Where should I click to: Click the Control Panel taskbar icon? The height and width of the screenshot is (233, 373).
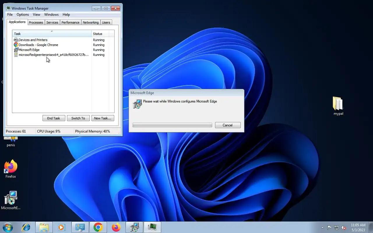click(x=80, y=227)
